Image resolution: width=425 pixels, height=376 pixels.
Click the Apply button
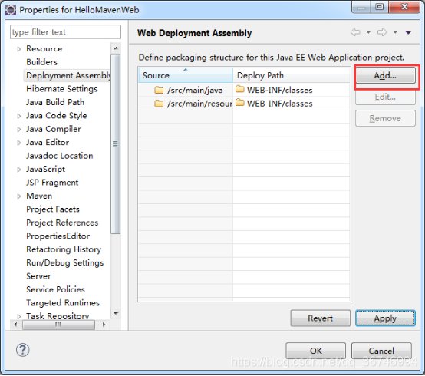pyautogui.click(x=385, y=318)
